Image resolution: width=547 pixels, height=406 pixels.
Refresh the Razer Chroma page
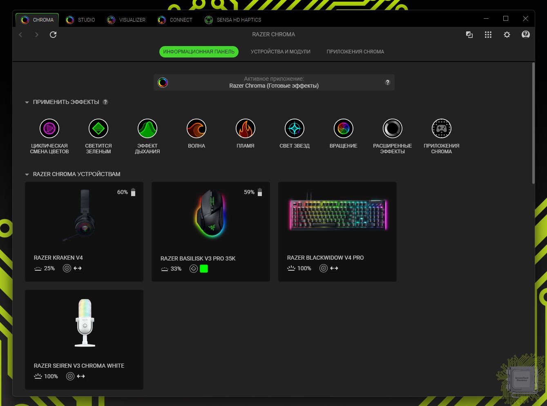coord(53,35)
